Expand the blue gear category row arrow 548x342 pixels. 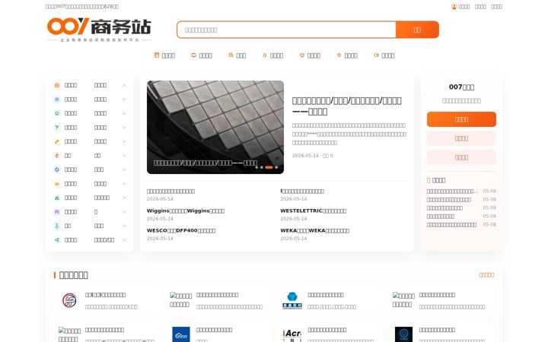[124, 169]
